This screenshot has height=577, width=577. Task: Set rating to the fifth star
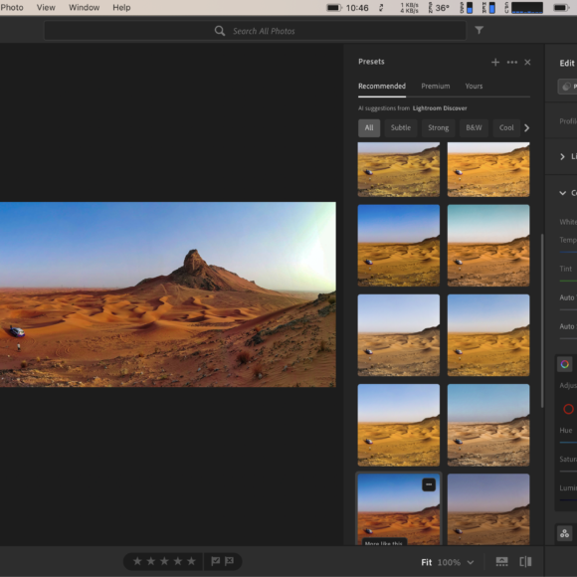click(x=191, y=561)
